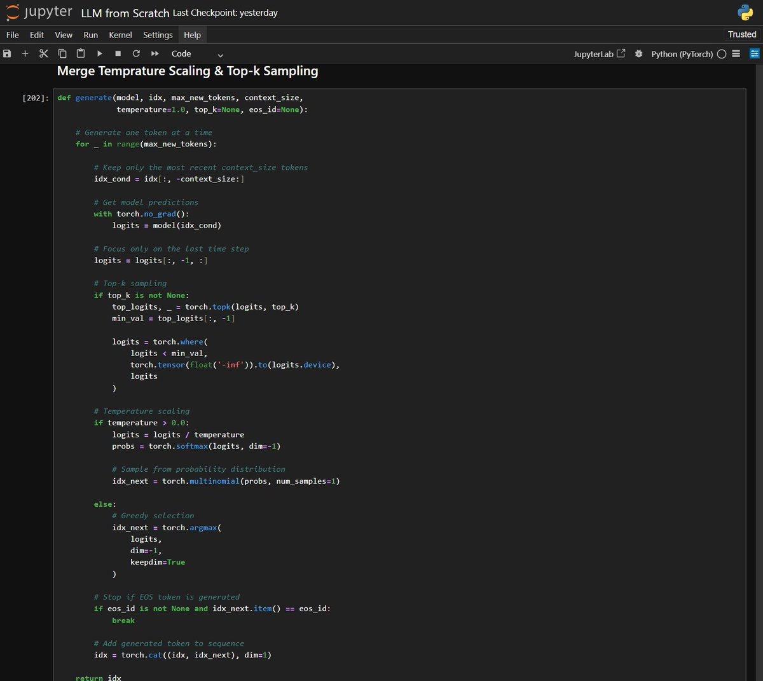
Task: Click line 'logits = logits[:, -1, :]'
Action: pos(151,261)
